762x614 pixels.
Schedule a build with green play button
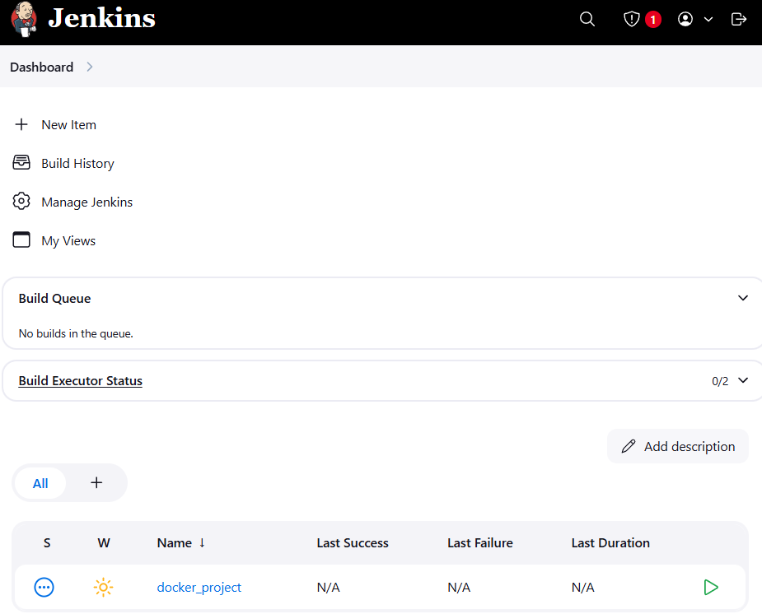coord(711,588)
